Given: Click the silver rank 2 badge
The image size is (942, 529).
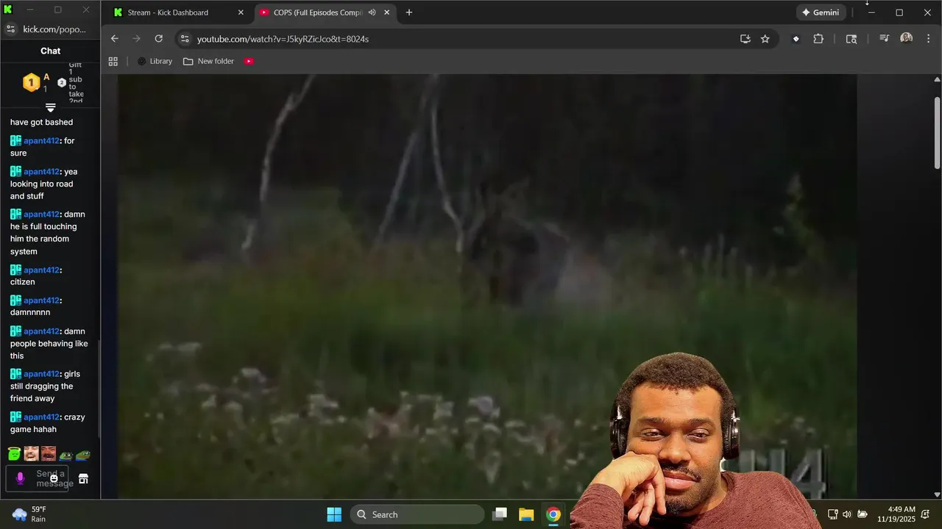Looking at the screenshot, I should (62, 82).
